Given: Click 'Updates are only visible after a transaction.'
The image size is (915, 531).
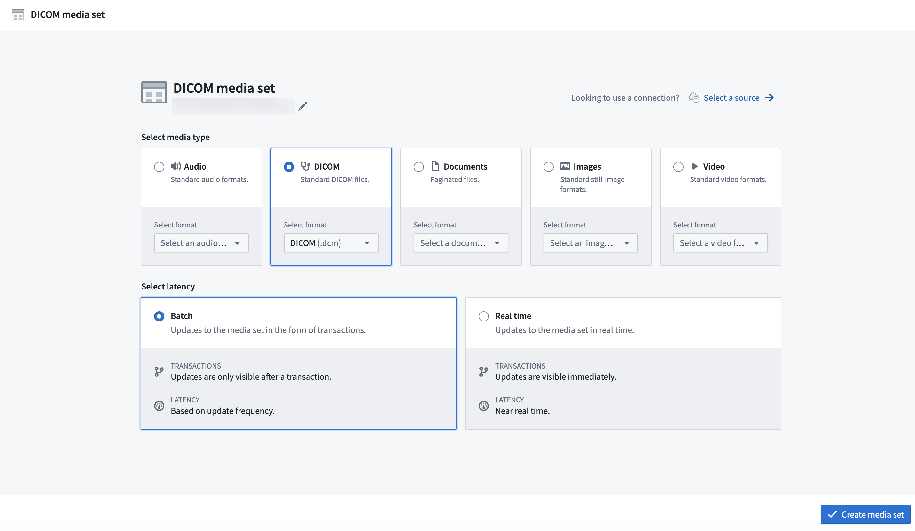Looking at the screenshot, I should point(251,376).
